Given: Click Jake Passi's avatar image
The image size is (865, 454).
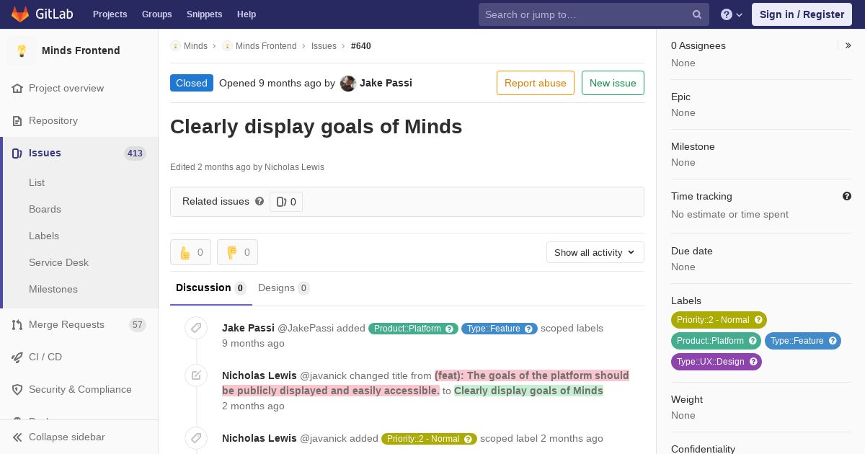Looking at the screenshot, I should tap(348, 83).
